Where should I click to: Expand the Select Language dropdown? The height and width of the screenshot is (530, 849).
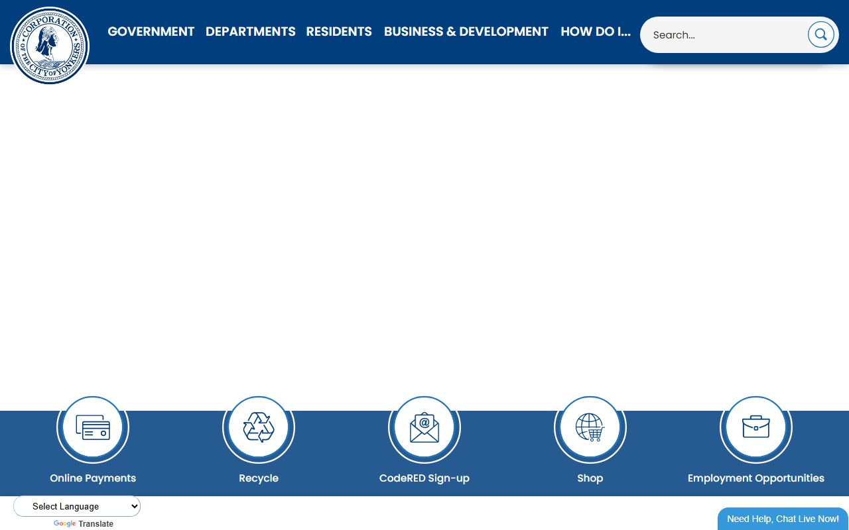77,506
